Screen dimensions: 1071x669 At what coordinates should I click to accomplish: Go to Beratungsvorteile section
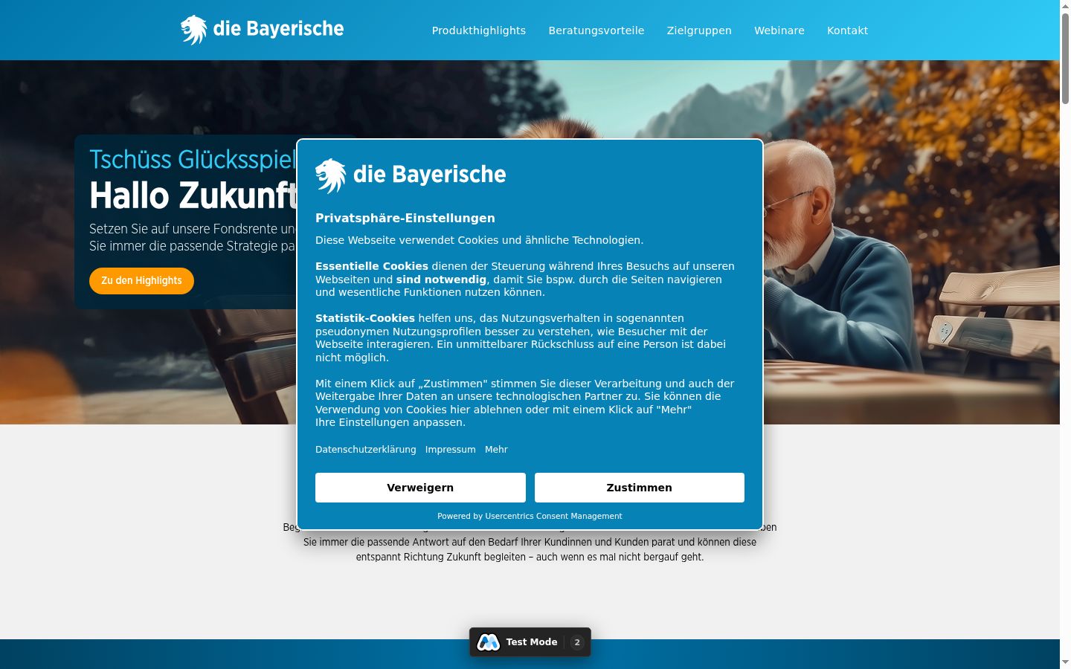(x=596, y=30)
